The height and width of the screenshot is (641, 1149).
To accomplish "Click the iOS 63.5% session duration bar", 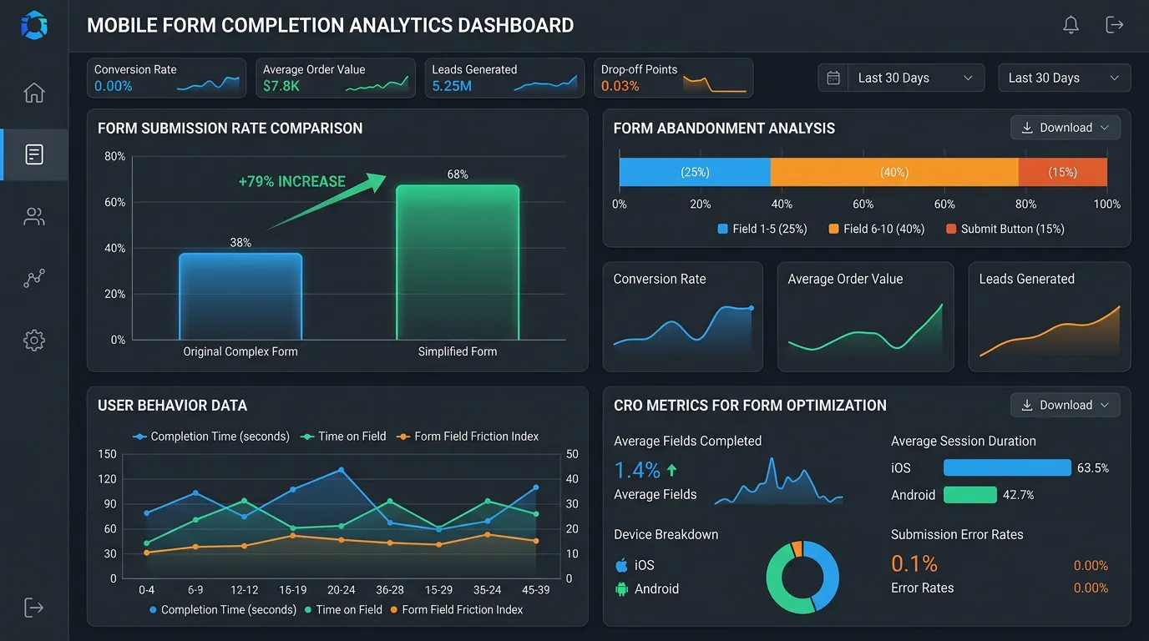I will pyautogui.click(x=1007, y=468).
